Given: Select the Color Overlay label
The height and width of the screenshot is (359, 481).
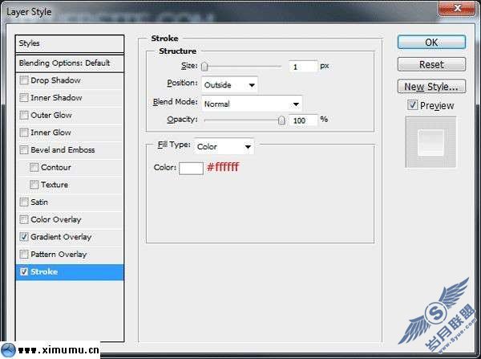Looking at the screenshot, I should click(x=56, y=219).
